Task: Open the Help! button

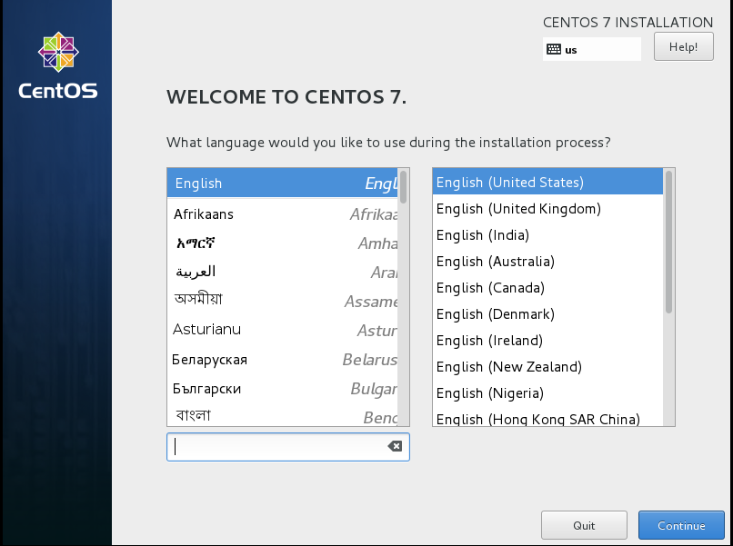Action: click(683, 47)
